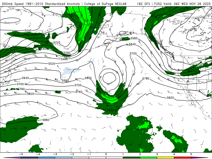
Task: Click the '1' color bar tick label
Action: [123, 154]
